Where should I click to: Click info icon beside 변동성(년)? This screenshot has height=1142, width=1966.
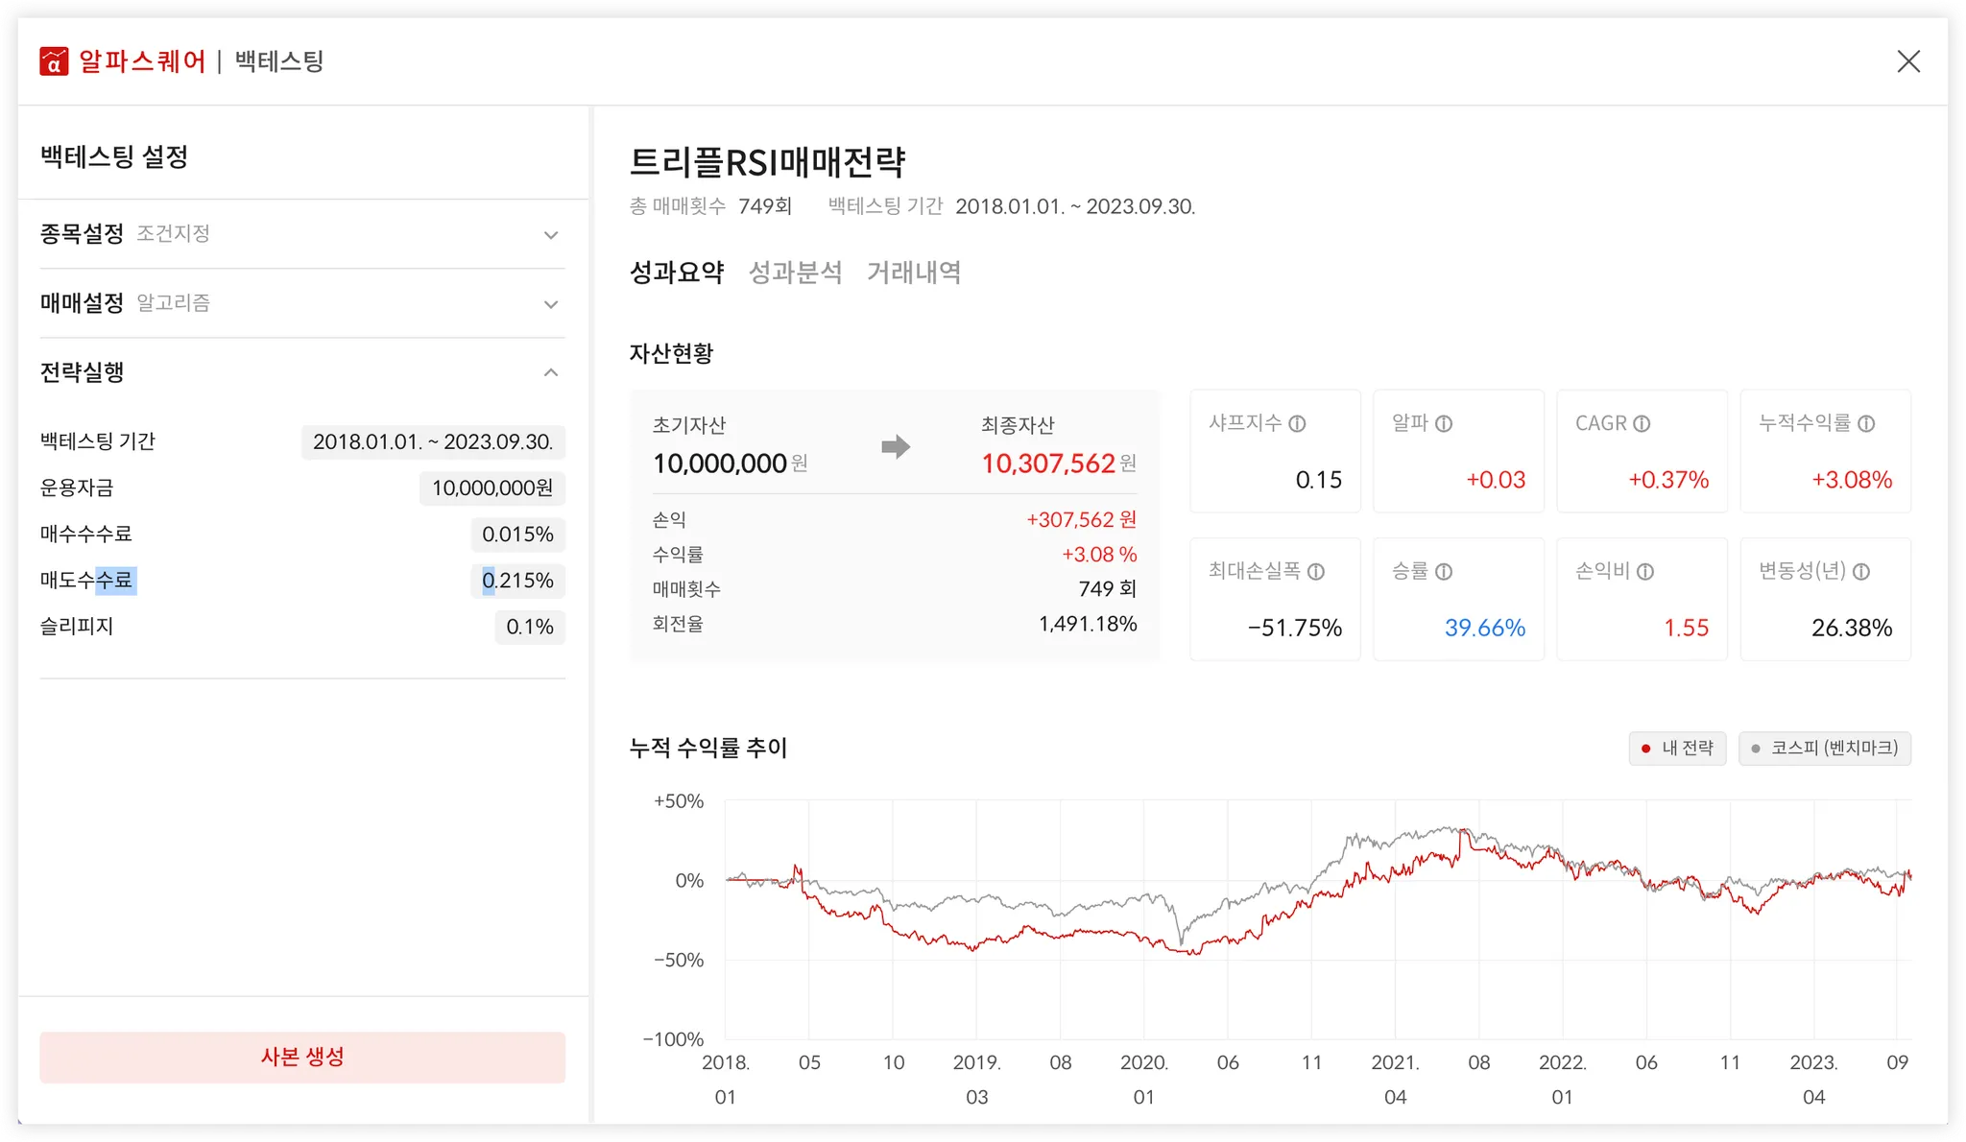click(1860, 571)
